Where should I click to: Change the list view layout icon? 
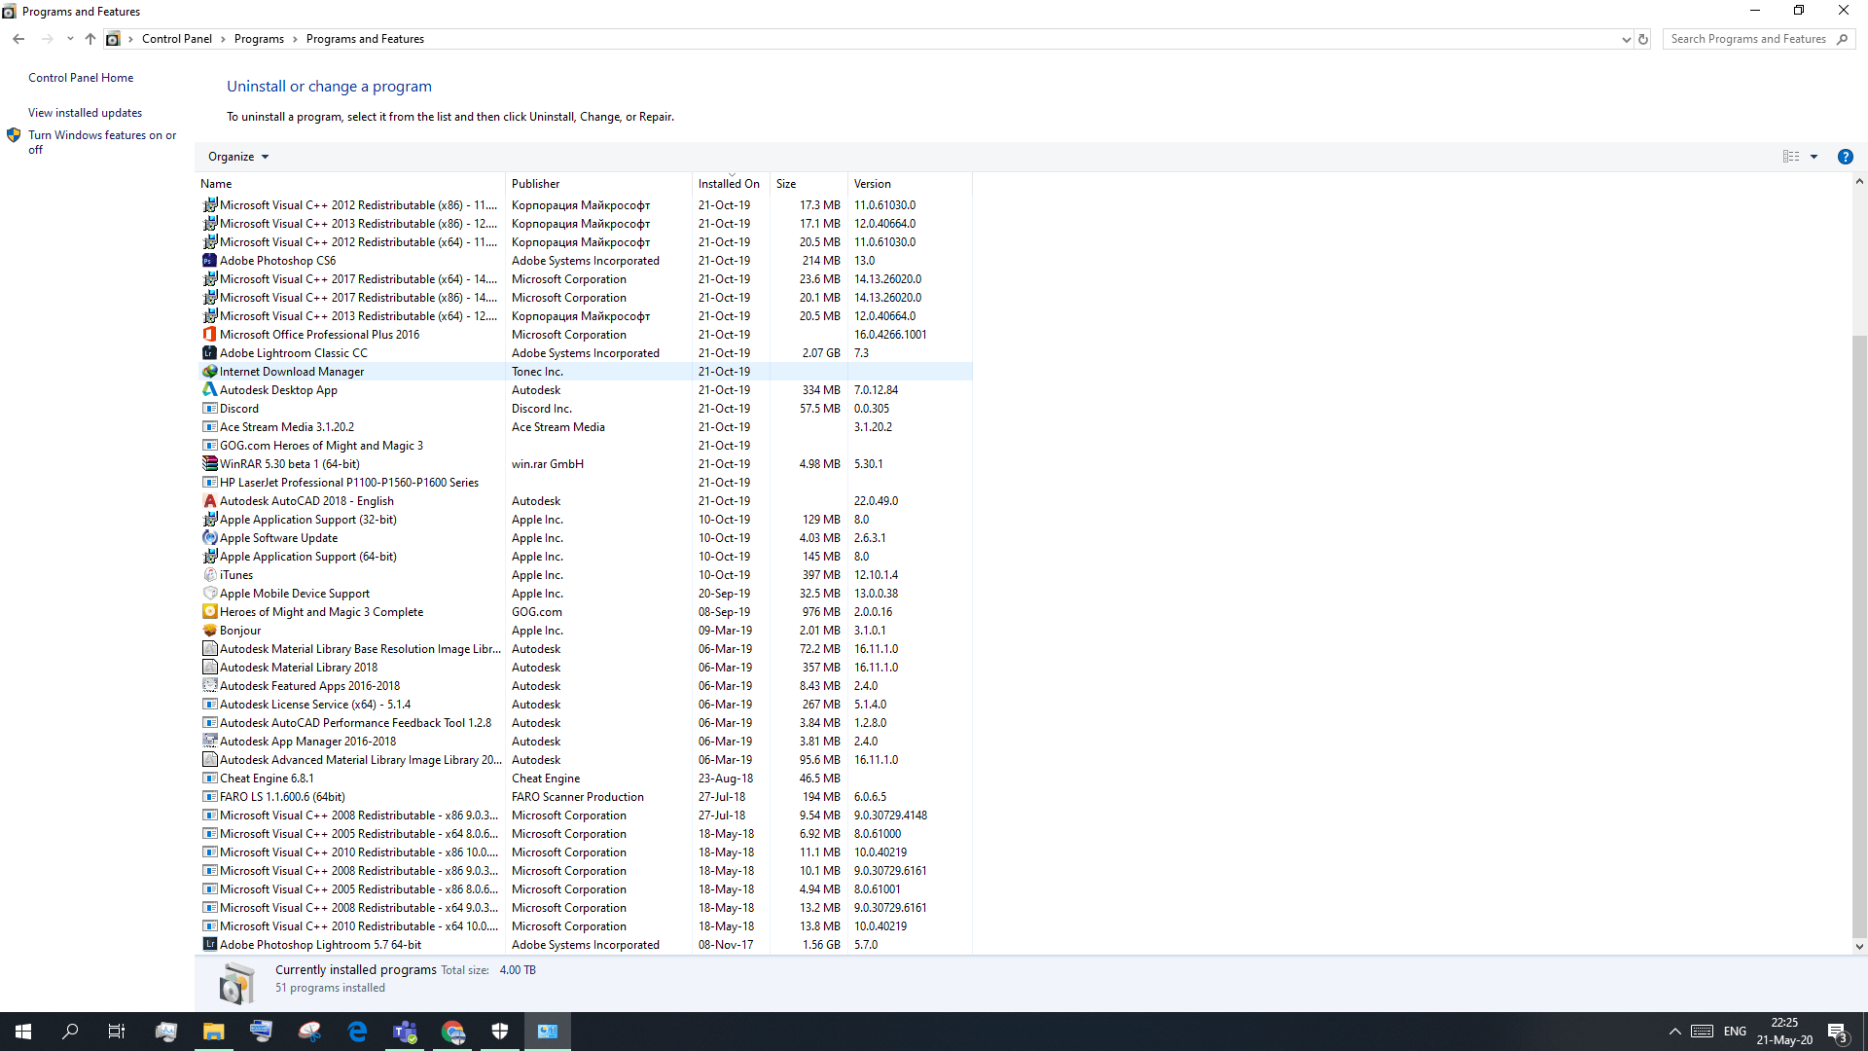(x=1791, y=157)
